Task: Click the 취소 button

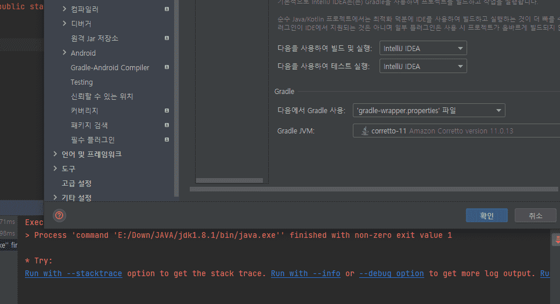Action: pos(535,215)
